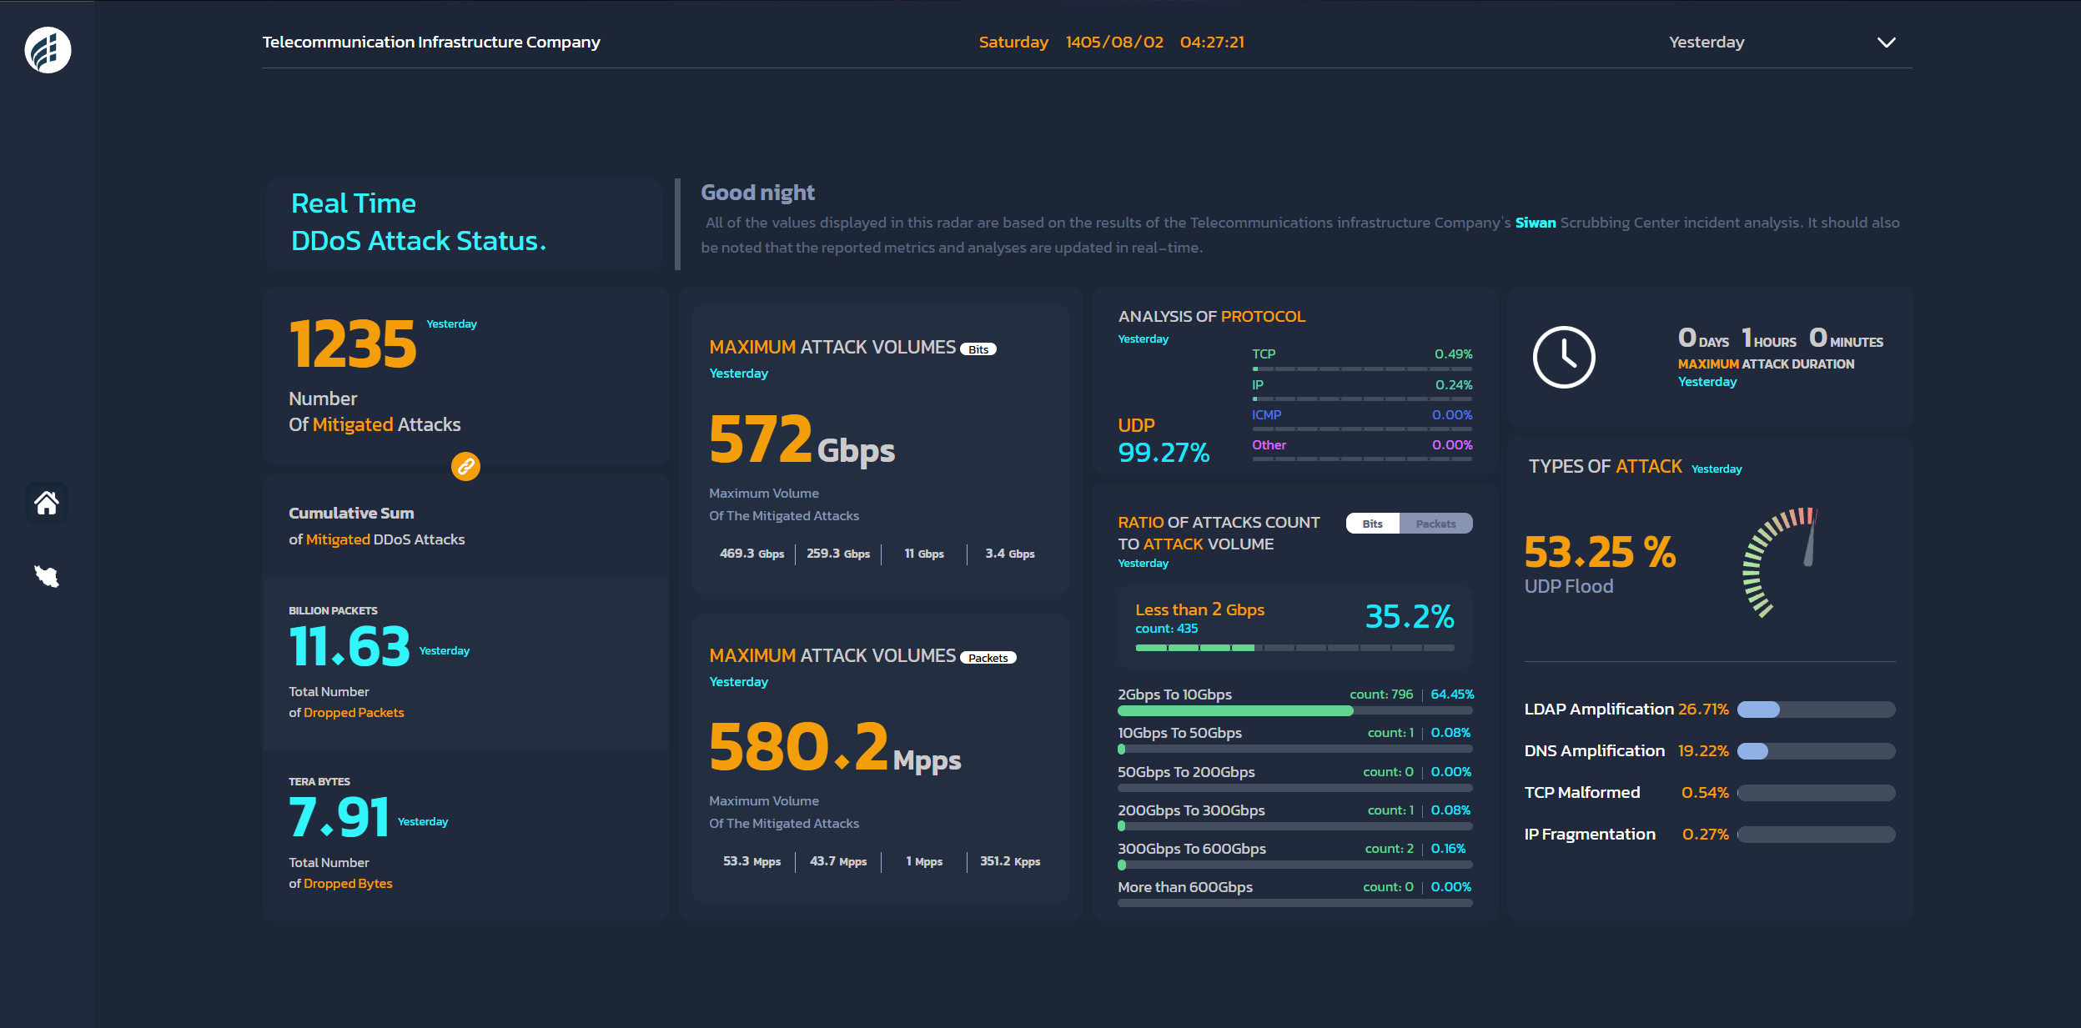This screenshot has height=1028, width=2081.
Task: Click the Telecommunication Infrastructure Company title
Action: (x=431, y=43)
